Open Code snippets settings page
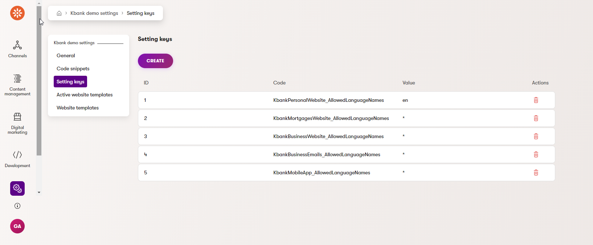Image resolution: width=593 pixels, height=245 pixels. 73,68
